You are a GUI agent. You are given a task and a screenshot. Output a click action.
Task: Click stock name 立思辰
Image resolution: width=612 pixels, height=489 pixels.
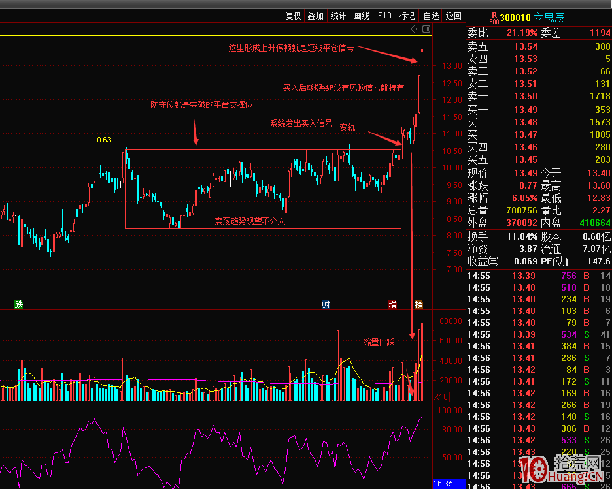click(x=549, y=18)
